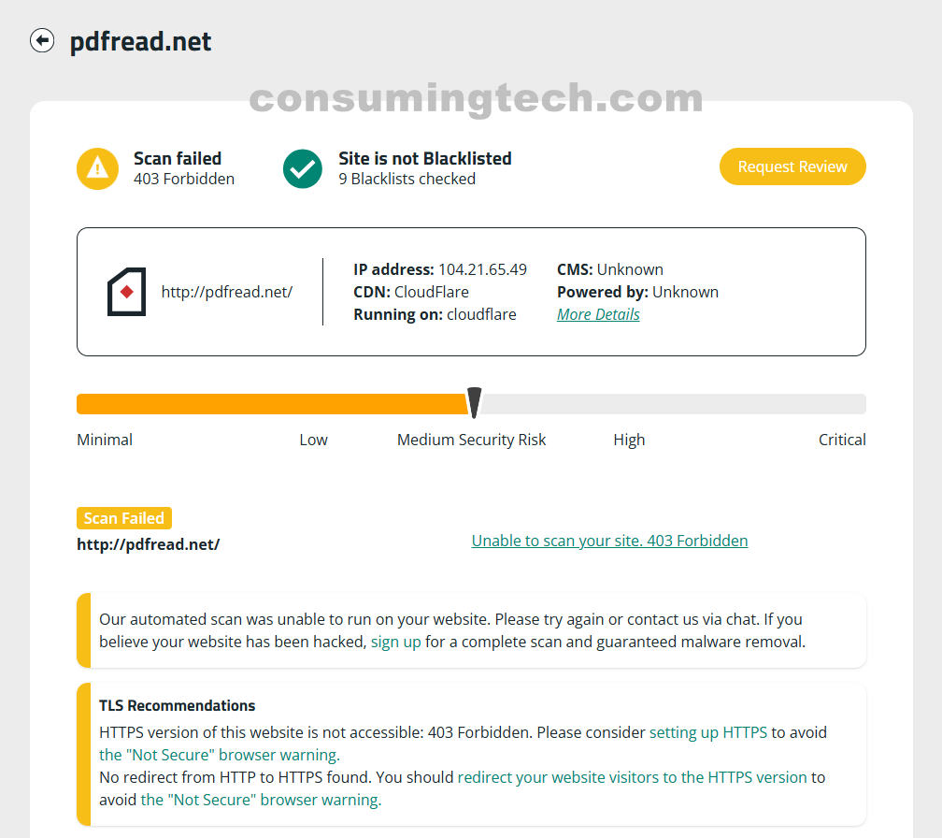Click the last "Not Secure" browser warning link

[261, 800]
